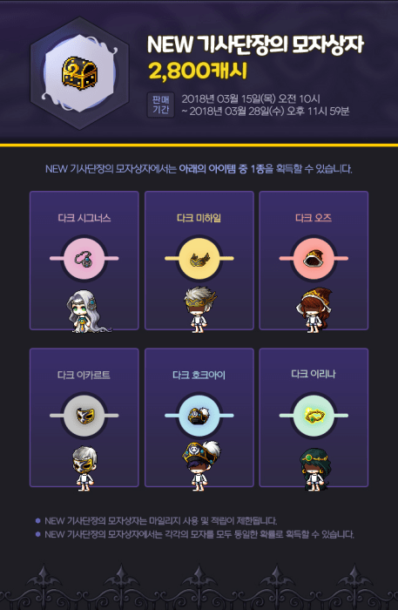This screenshot has height=610, width=398.
Task: Click the 2,800캐시 price text
Action: click(x=198, y=71)
